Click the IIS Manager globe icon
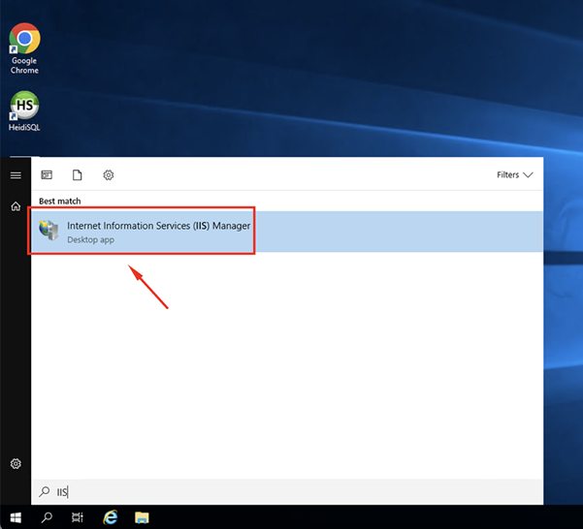The width and height of the screenshot is (583, 529). click(x=49, y=231)
